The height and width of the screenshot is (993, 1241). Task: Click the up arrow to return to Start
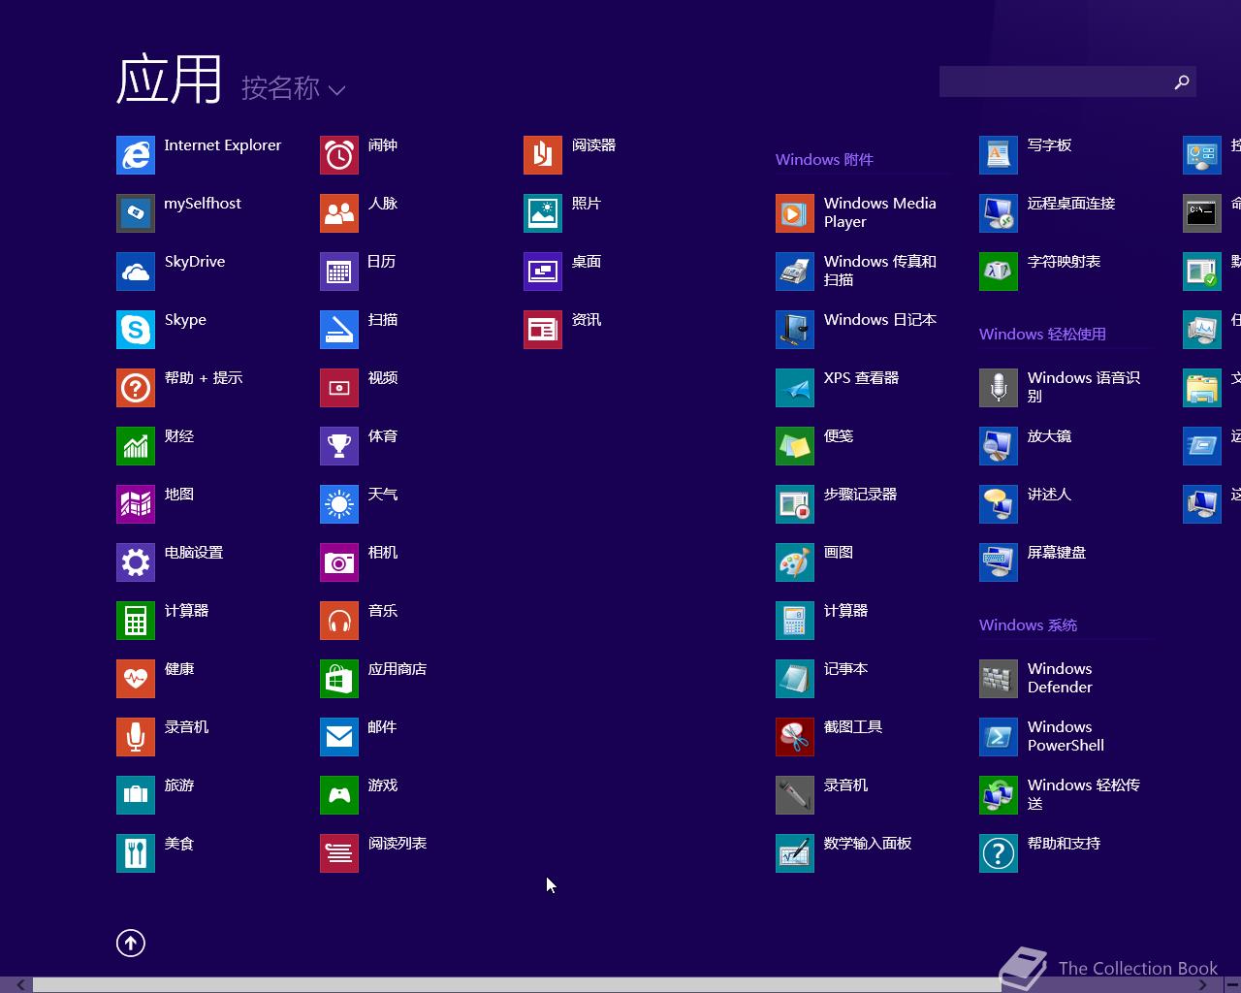click(131, 943)
